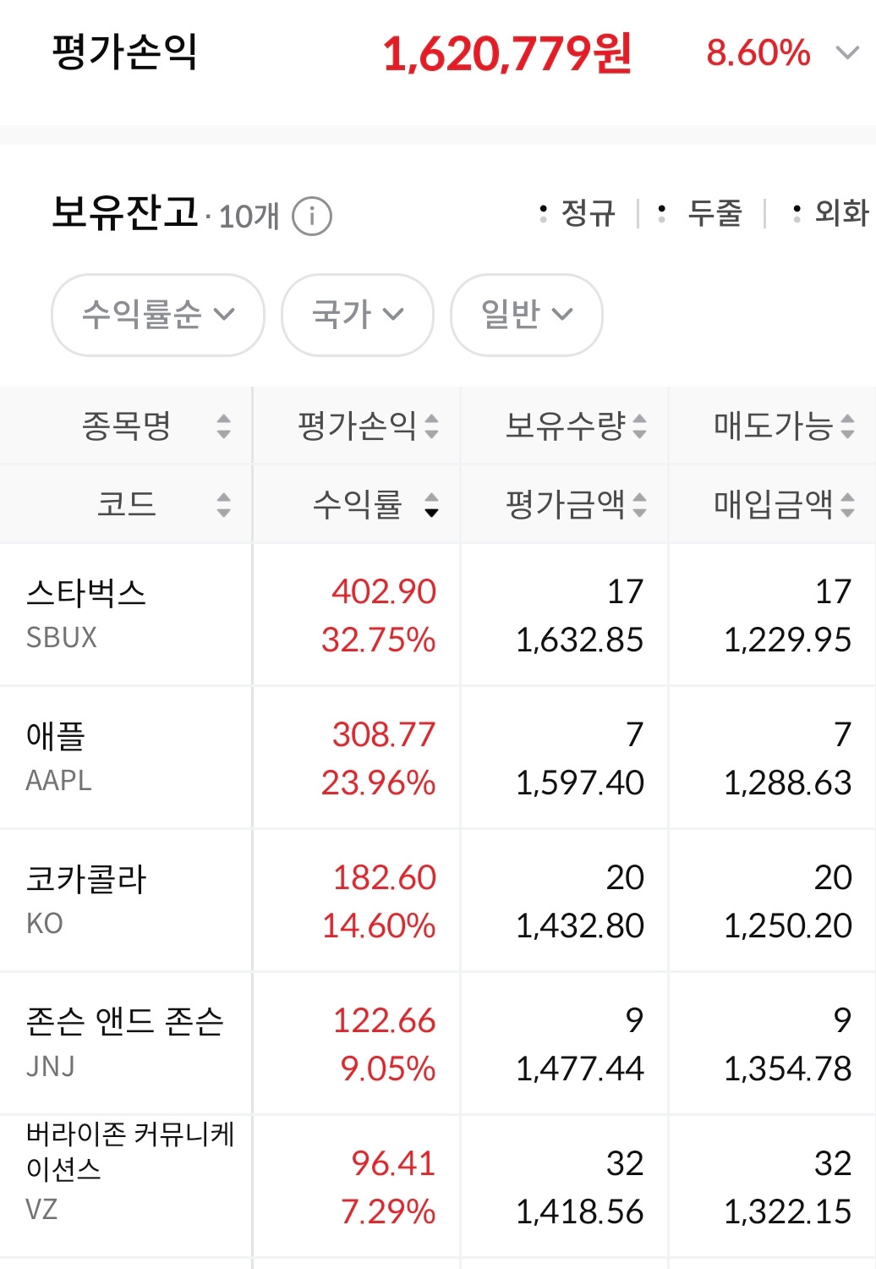Sort by 종목명 using its arrows icon

point(223,426)
